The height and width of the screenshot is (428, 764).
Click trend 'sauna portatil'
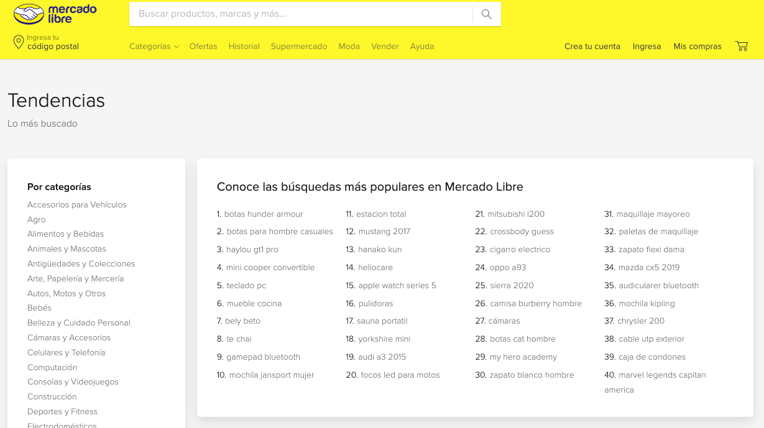tap(382, 321)
